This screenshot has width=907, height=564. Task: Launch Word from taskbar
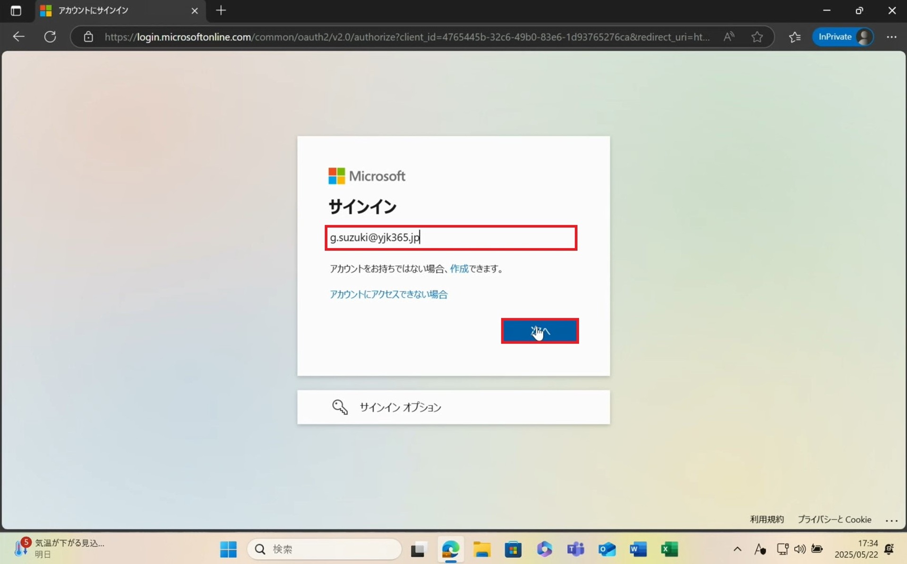[638, 549]
